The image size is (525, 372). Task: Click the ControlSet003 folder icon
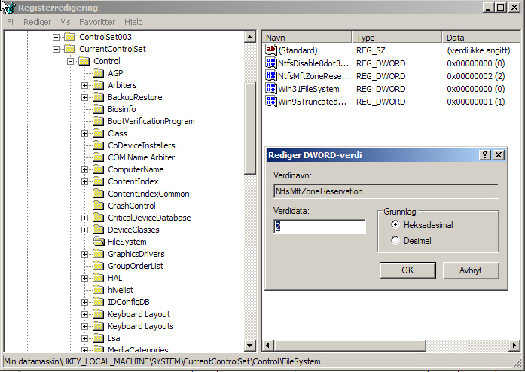click(69, 37)
